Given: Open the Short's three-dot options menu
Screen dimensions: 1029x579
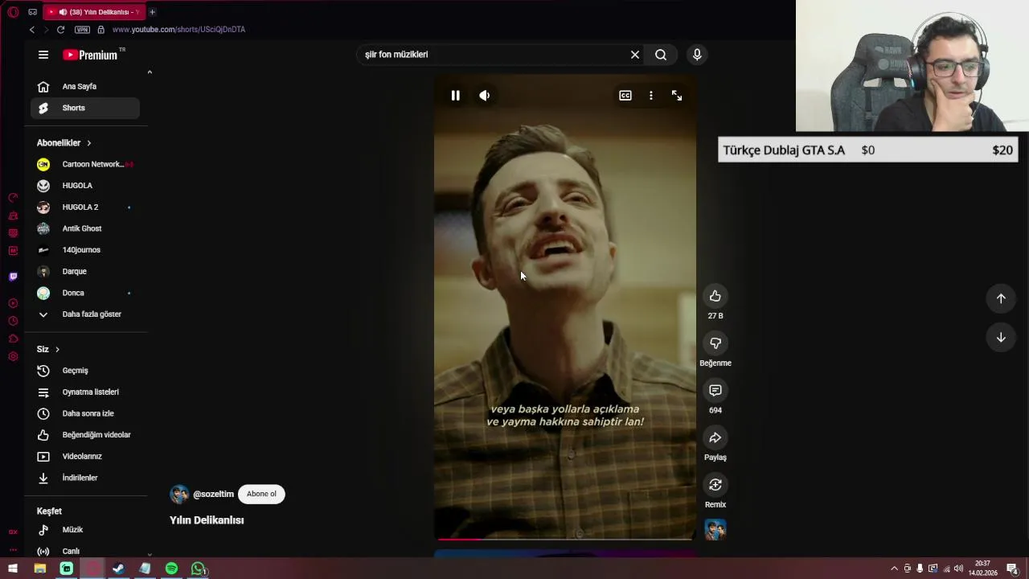Looking at the screenshot, I should coord(651,95).
